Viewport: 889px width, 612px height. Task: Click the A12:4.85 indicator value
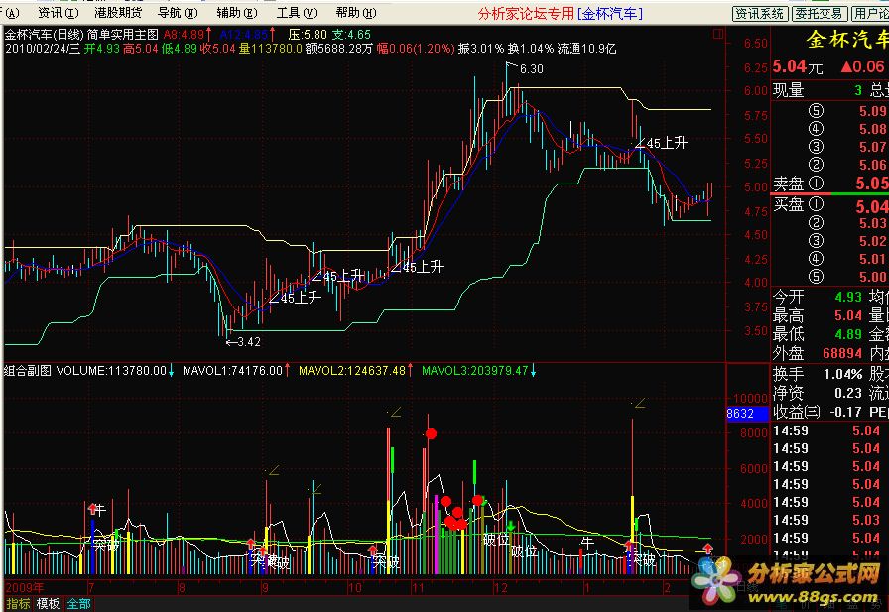247,35
